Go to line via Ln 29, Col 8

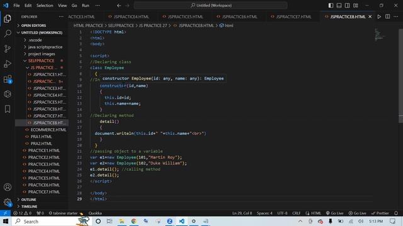tap(242, 213)
